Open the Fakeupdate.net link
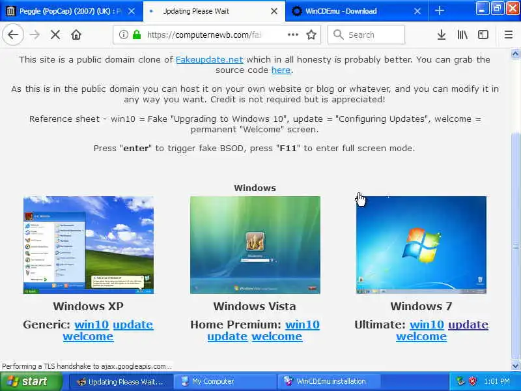The width and height of the screenshot is (521, 391). pos(209,59)
